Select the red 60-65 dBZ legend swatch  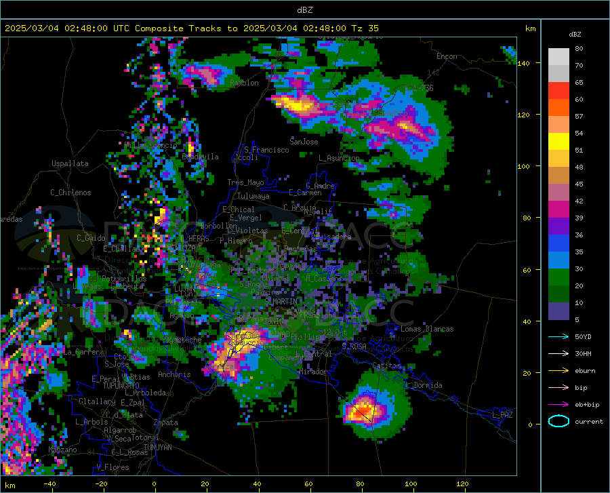[x=558, y=91]
